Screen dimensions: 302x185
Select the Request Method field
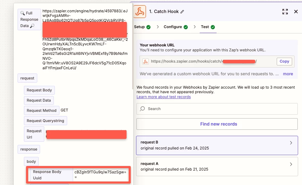pos(41,110)
